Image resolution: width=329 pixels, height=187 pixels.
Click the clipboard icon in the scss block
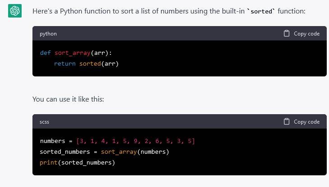[287, 122]
